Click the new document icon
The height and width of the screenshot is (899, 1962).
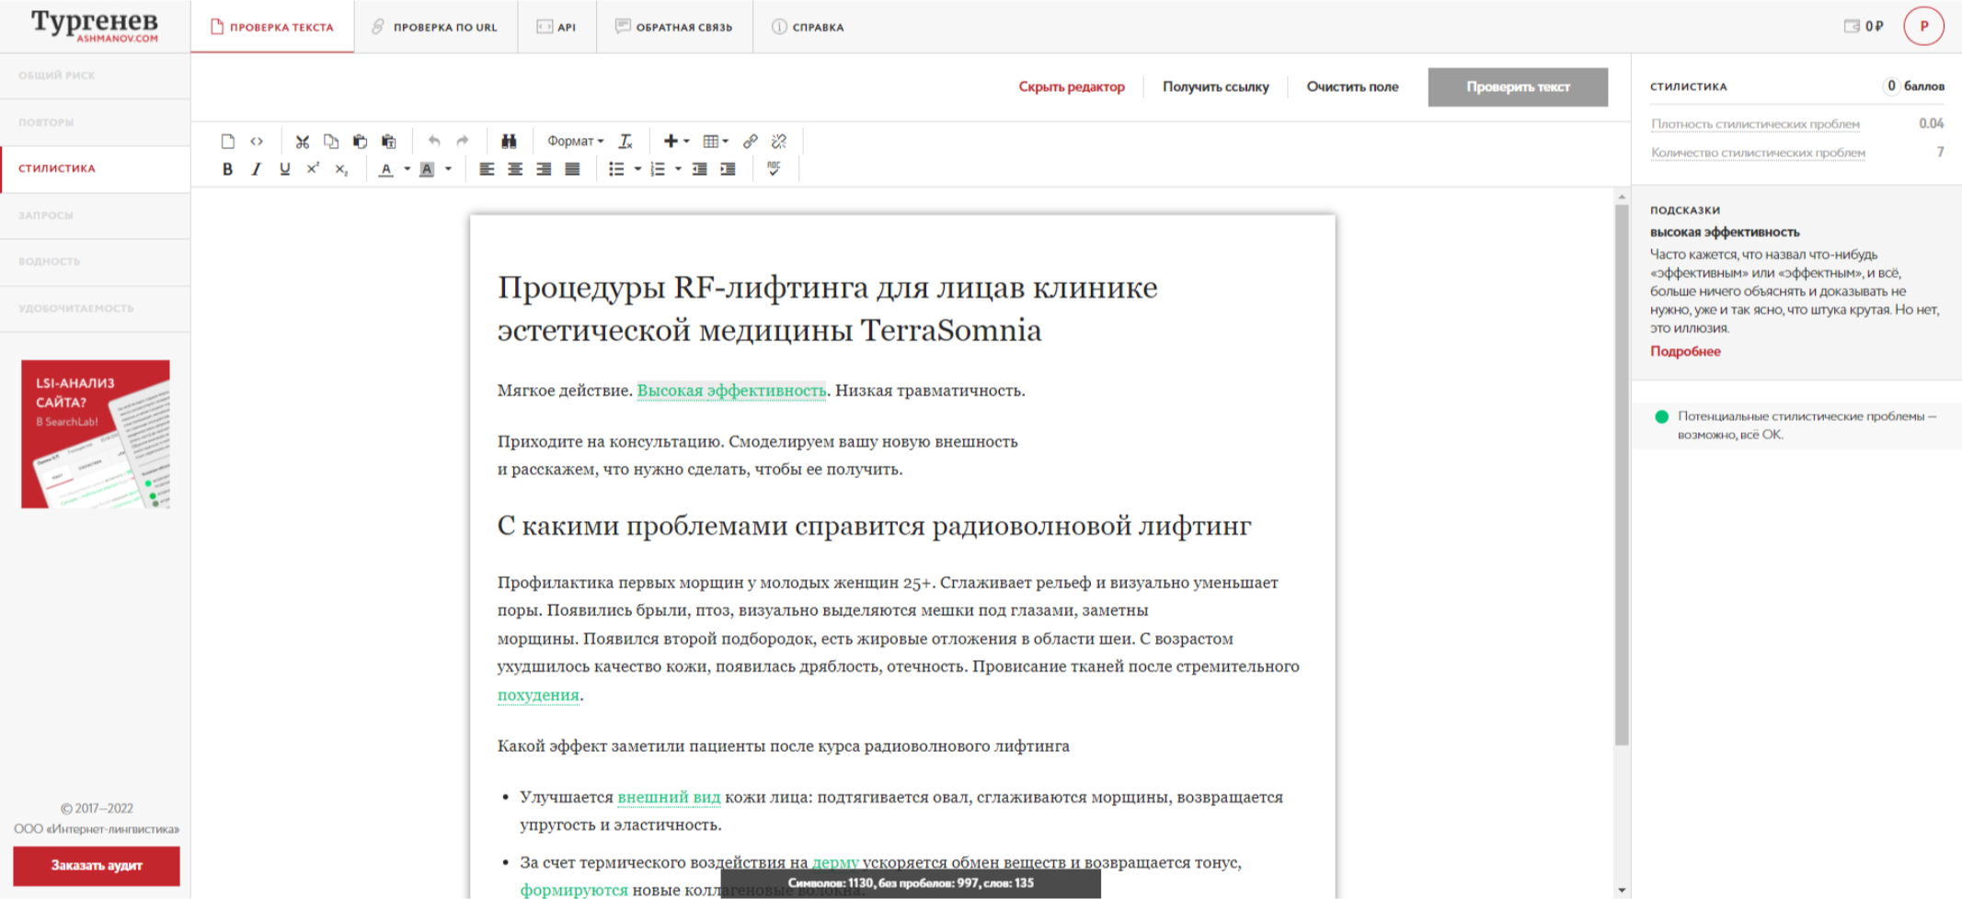(x=227, y=141)
